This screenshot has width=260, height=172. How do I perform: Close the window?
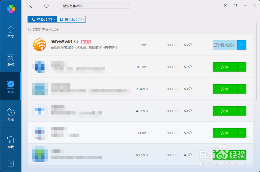[255, 6]
